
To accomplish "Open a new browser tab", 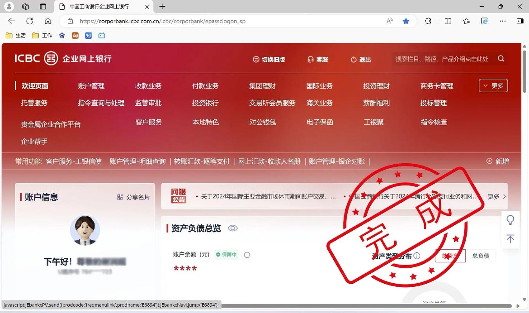I will click(162, 6).
